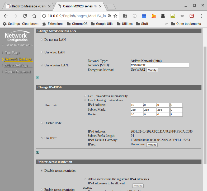Select the Do not use LAN option
Screen dimensions: 207x191
tap(42, 39)
